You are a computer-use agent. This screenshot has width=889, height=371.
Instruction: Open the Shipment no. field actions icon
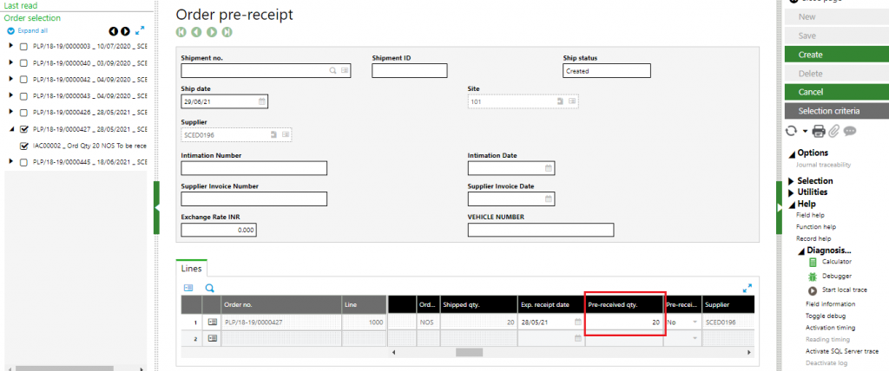click(345, 71)
